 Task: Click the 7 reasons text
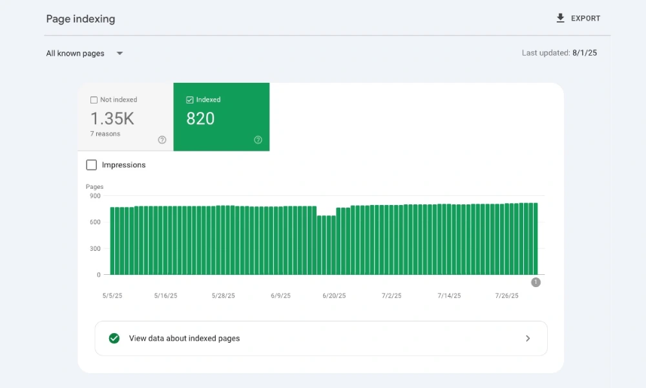(x=105, y=134)
